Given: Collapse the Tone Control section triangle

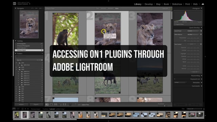Looking at the screenshot, I should (201, 44).
